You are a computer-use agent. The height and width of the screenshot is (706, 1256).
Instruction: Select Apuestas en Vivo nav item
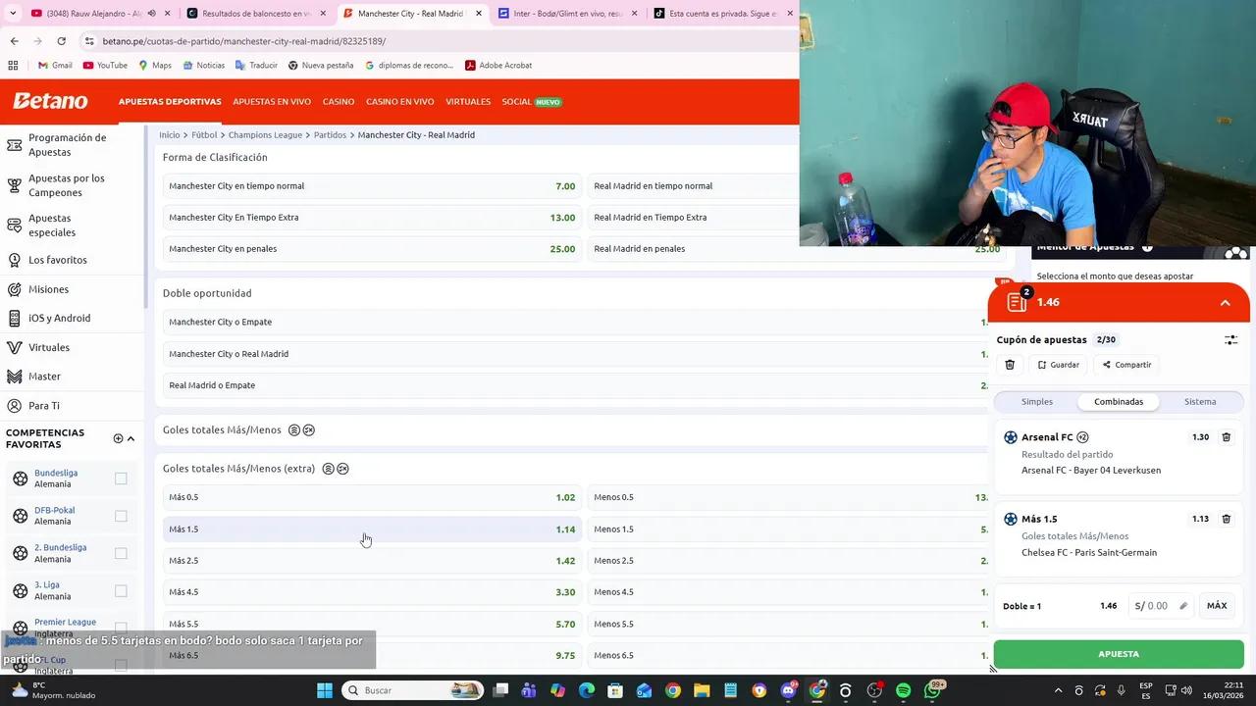pos(272,102)
